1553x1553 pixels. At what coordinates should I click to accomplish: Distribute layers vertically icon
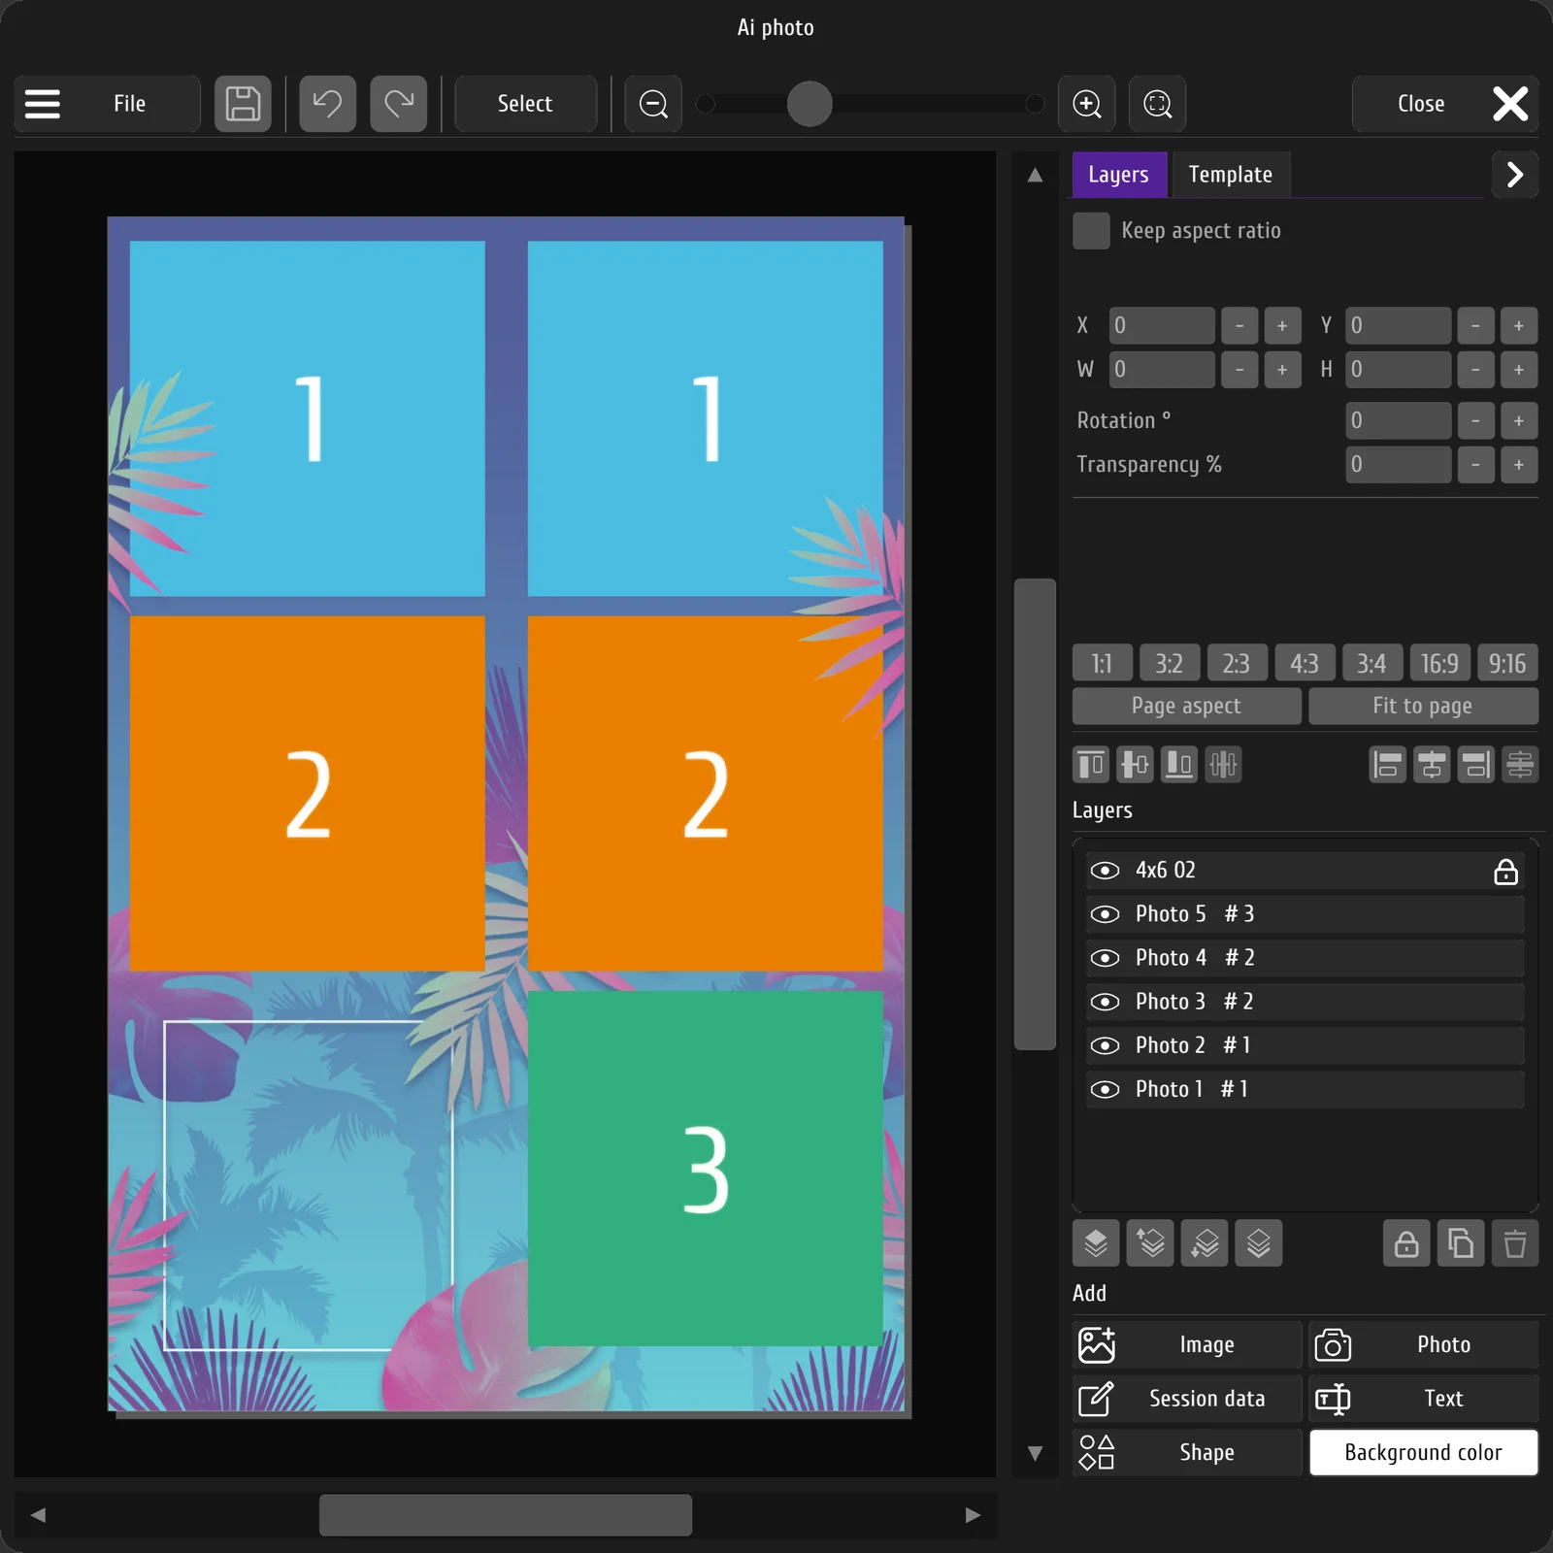pos(1520,765)
